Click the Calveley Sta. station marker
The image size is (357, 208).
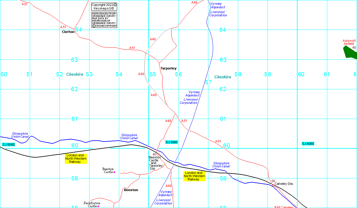(x=273, y=185)
